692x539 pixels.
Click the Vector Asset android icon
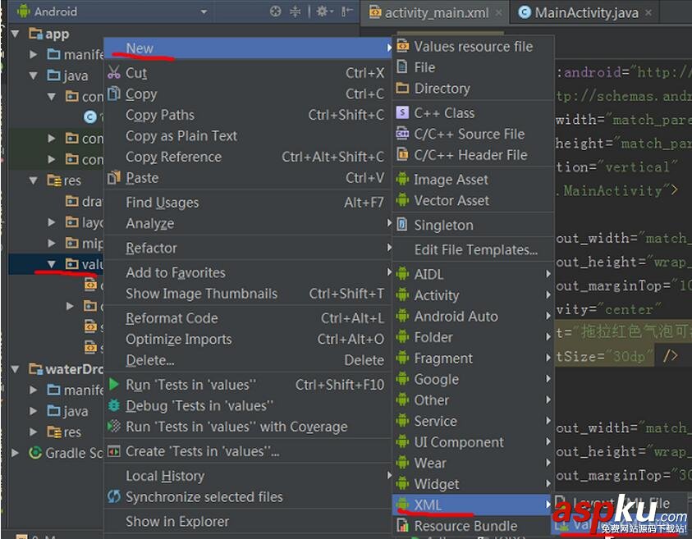402,200
